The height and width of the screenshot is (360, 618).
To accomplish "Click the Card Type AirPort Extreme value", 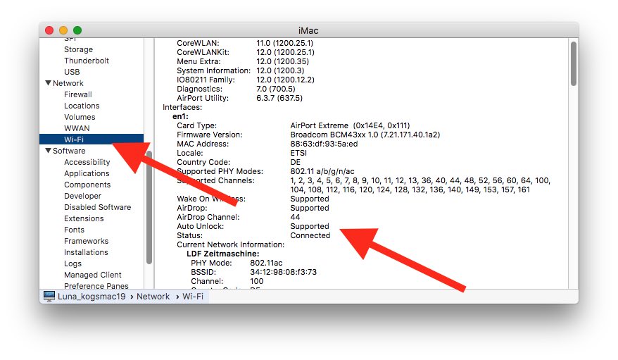I will pos(350,125).
